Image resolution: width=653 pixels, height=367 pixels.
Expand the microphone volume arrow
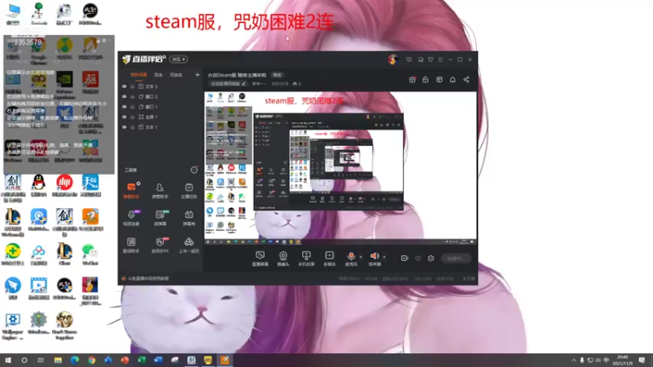coord(361,257)
